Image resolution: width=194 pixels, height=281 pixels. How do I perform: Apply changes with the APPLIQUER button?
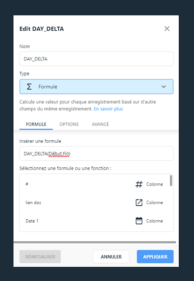click(155, 256)
